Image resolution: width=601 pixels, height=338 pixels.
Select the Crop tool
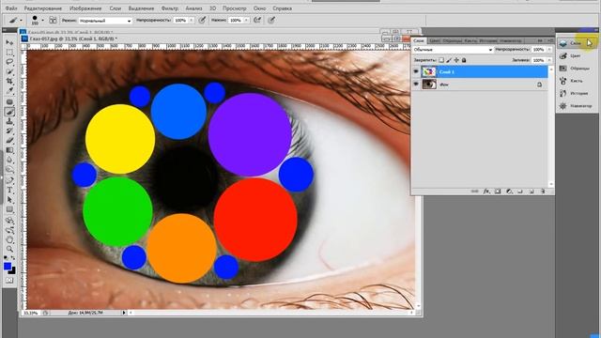pyautogui.click(x=9, y=82)
